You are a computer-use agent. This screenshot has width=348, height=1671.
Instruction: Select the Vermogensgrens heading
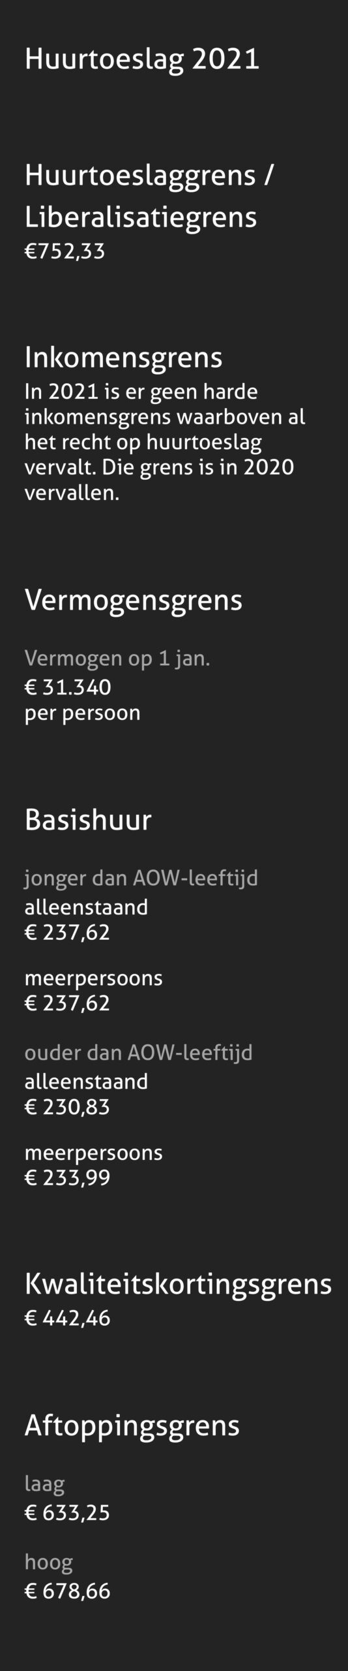point(134,601)
